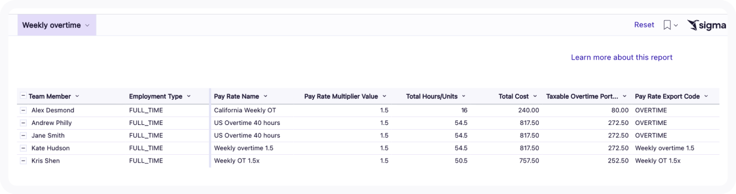Select the California Weekly OT cell
Image resolution: width=736 pixels, height=194 pixels.
245,110
